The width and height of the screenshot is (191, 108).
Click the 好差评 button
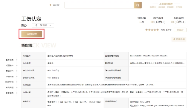coord(180,30)
